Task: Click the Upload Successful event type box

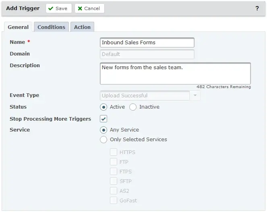Action: [145, 96]
